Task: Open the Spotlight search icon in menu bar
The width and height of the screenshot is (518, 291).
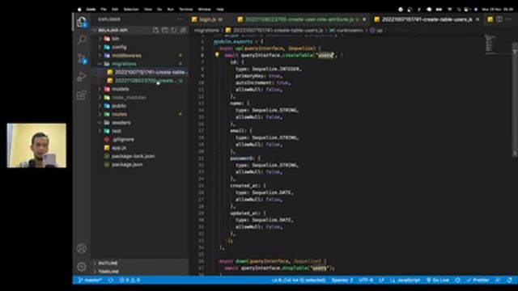Action: pos(459,9)
